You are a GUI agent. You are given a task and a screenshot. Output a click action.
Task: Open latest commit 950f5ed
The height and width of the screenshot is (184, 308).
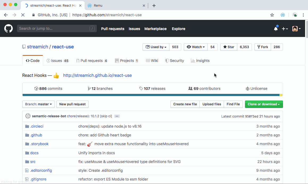coord(252,116)
